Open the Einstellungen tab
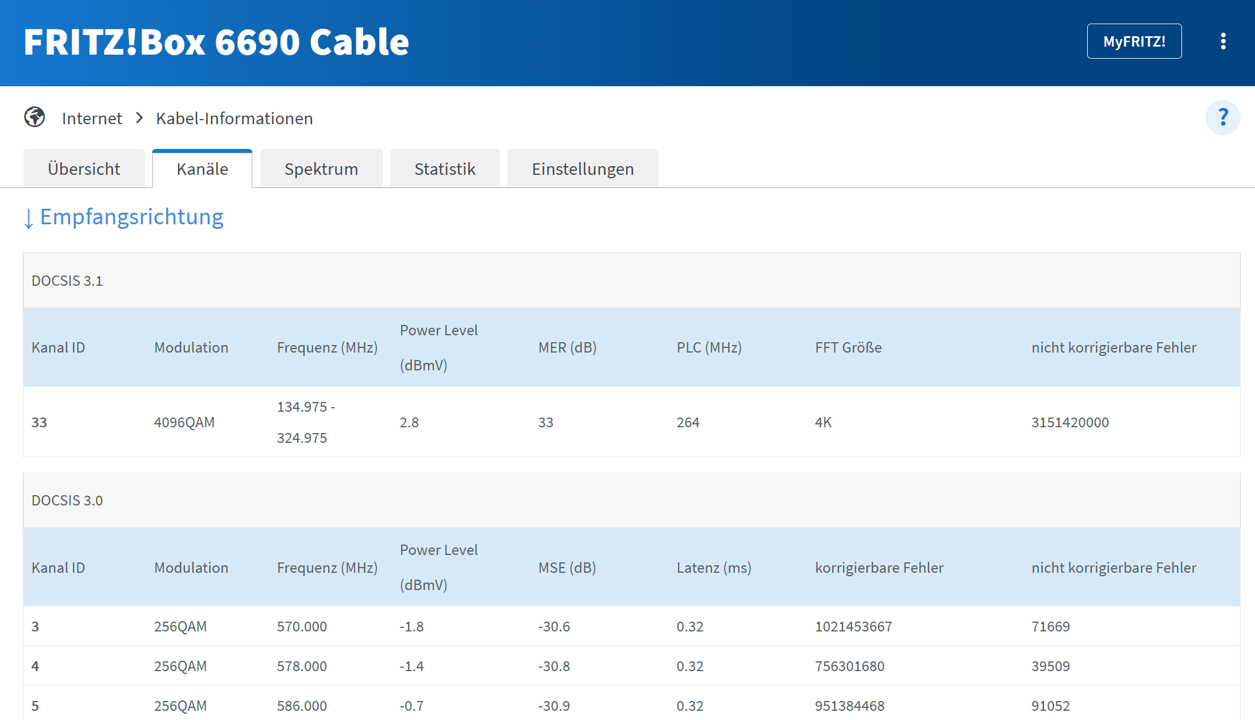Screen dimensions: 1255x720 [x=583, y=169]
